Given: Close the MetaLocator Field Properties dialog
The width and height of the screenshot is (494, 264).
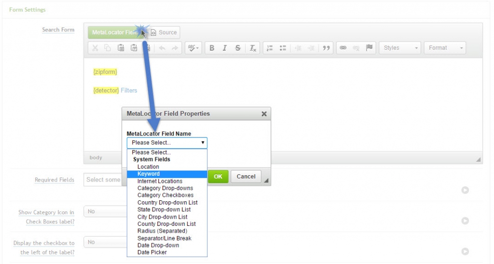Looking at the screenshot, I should pos(264,114).
